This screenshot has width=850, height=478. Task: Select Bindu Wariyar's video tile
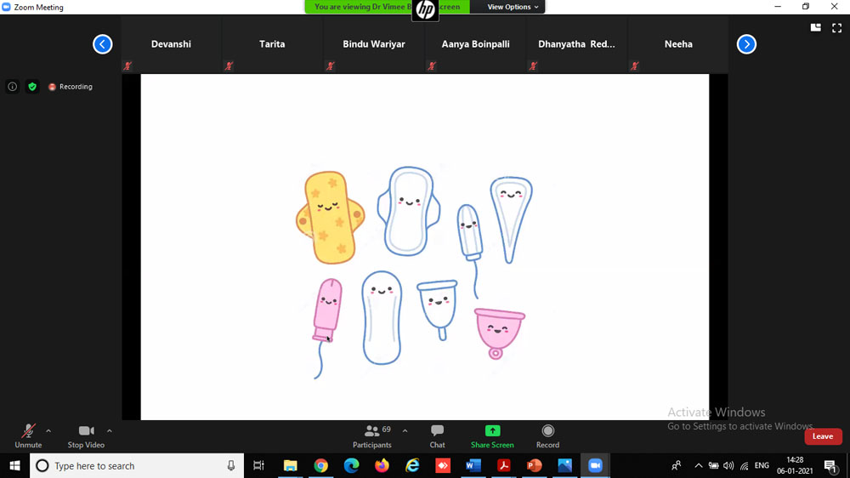click(374, 44)
